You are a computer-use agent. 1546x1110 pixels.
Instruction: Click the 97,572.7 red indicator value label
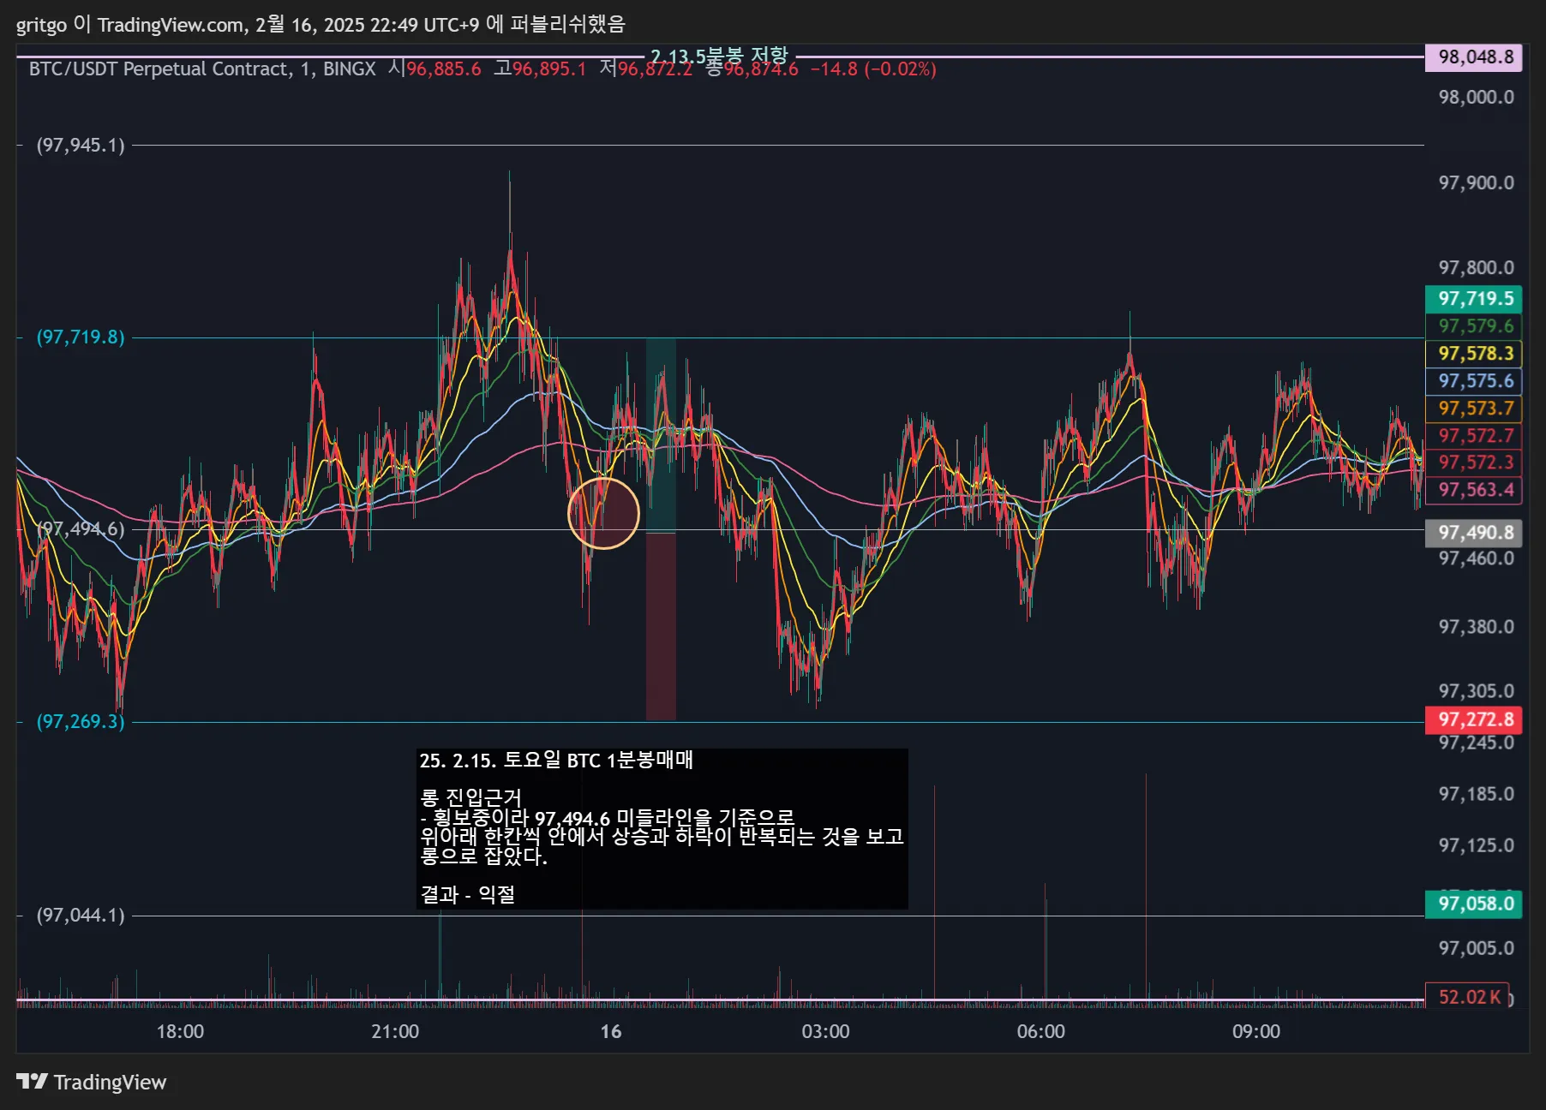[1474, 436]
